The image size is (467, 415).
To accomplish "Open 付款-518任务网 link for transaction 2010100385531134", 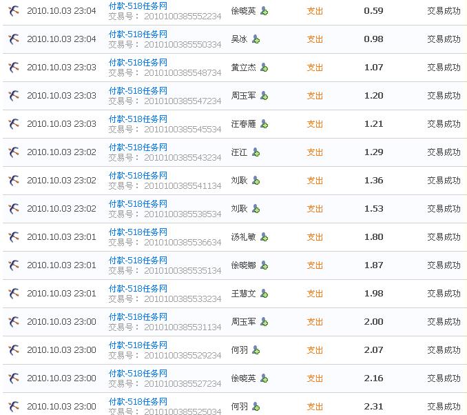I will [x=138, y=316].
